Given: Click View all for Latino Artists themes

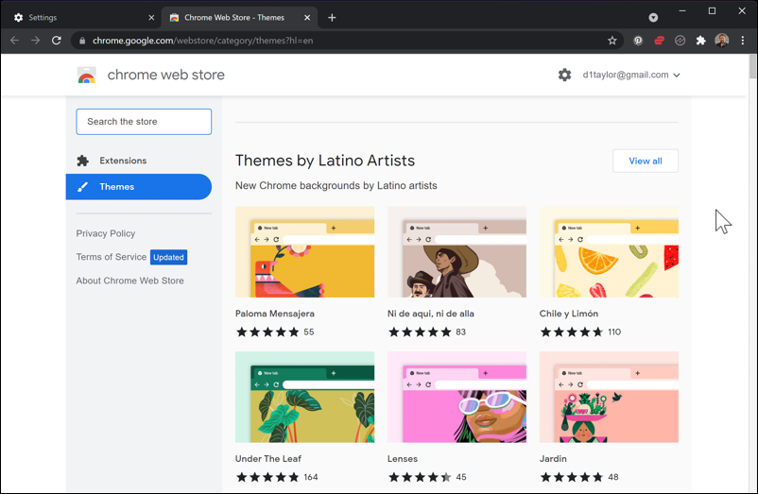Looking at the screenshot, I should tap(646, 161).
